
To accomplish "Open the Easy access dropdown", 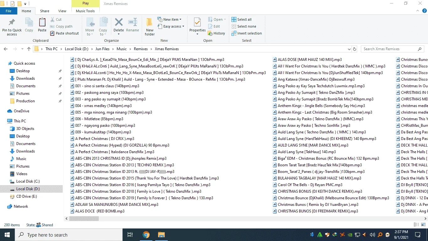I will (x=171, y=26).
